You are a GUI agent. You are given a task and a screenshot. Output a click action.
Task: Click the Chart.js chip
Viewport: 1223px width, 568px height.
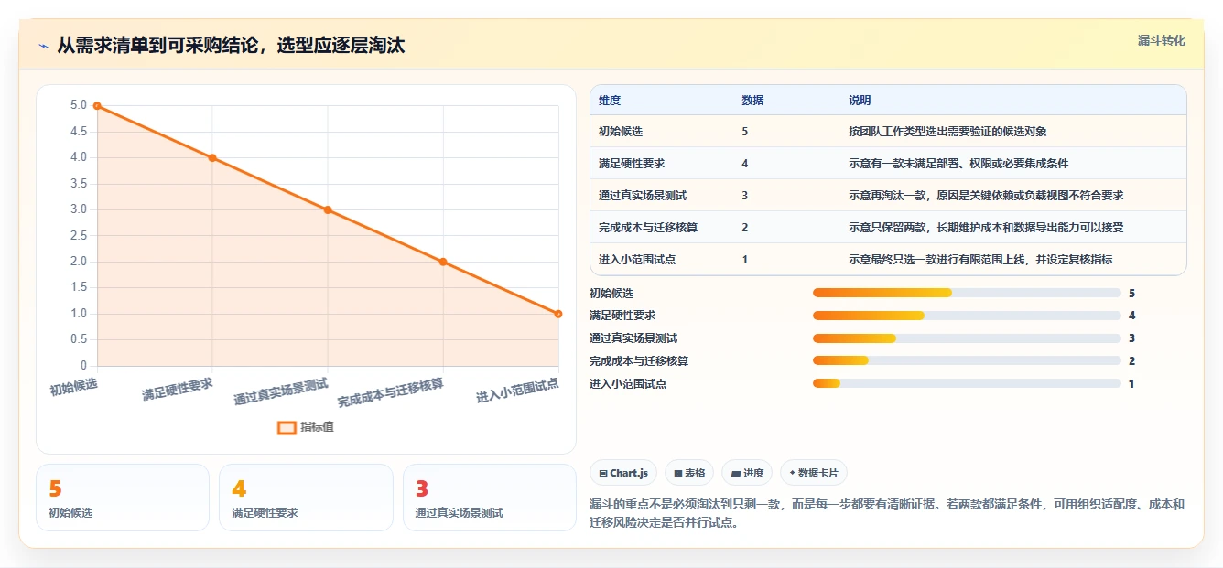point(622,473)
